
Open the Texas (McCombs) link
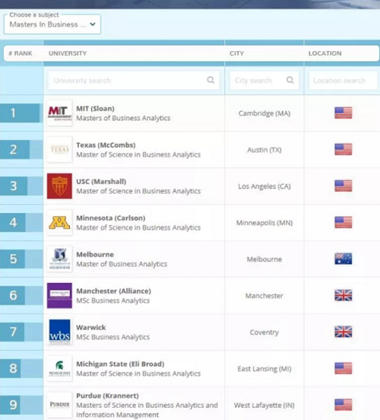106,145
